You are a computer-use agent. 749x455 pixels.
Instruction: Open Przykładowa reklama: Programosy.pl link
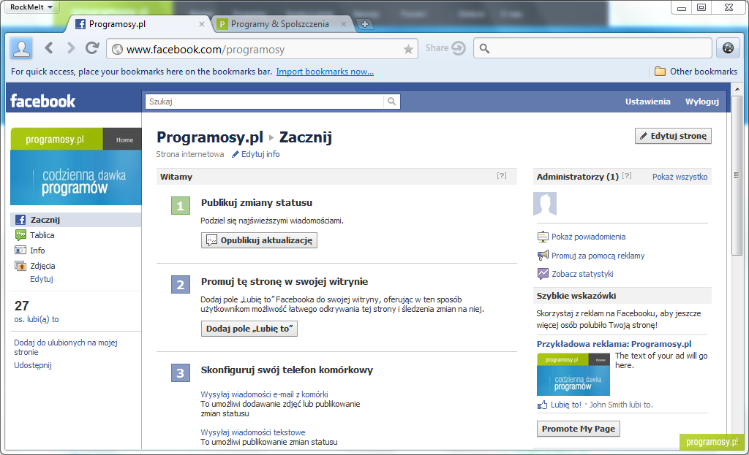[x=614, y=344]
